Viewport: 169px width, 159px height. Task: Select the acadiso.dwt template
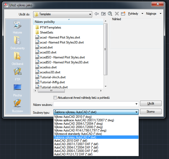[x=46, y=67]
